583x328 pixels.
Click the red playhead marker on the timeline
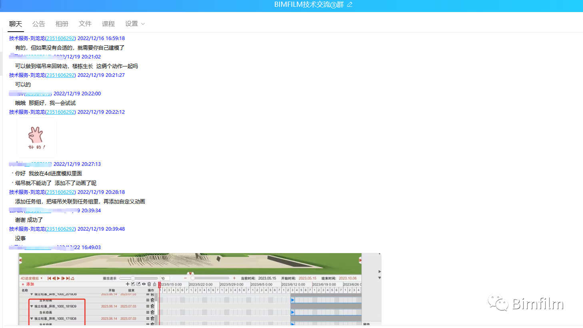click(159, 285)
